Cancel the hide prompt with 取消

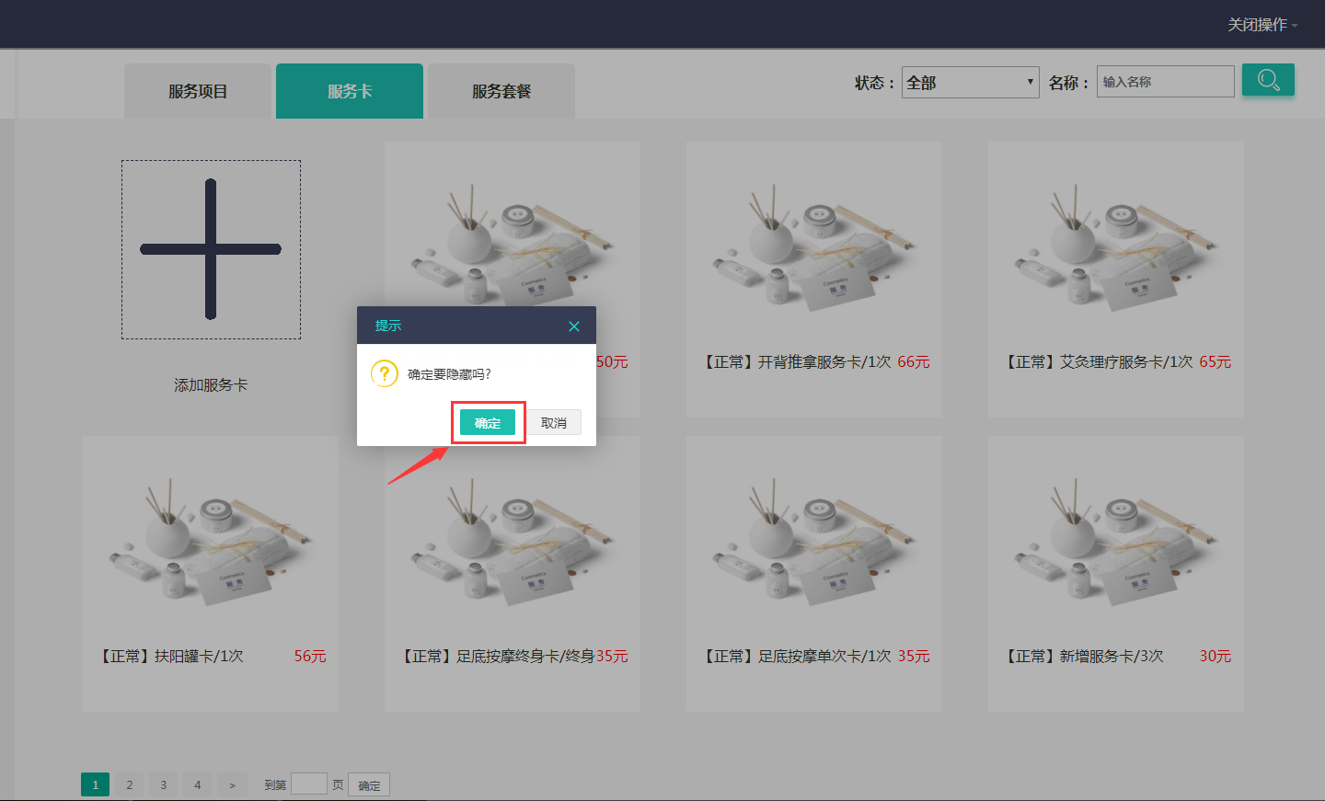click(554, 423)
